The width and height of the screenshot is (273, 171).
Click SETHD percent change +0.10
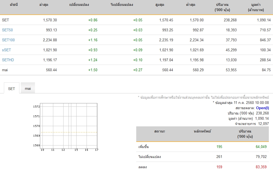[138, 60]
